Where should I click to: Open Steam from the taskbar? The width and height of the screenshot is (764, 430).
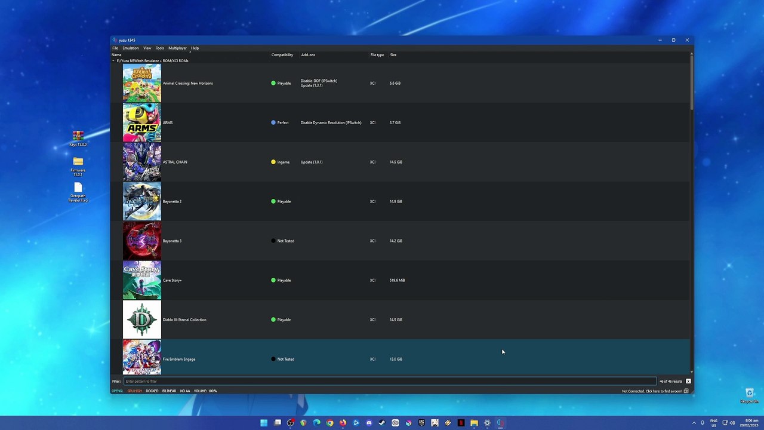[382, 423]
